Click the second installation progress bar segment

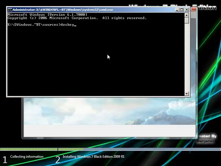[x=140, y=149]
